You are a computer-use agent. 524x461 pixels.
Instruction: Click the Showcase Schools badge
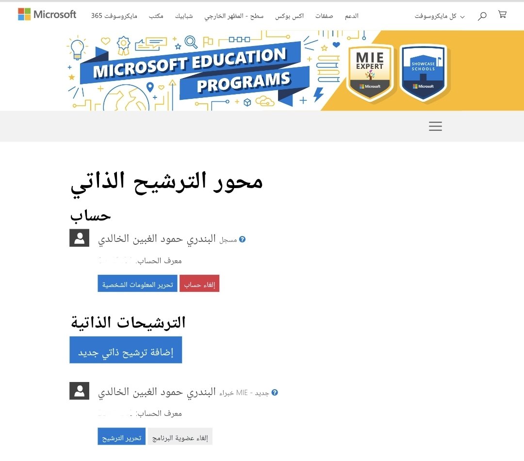pos(424,73)
